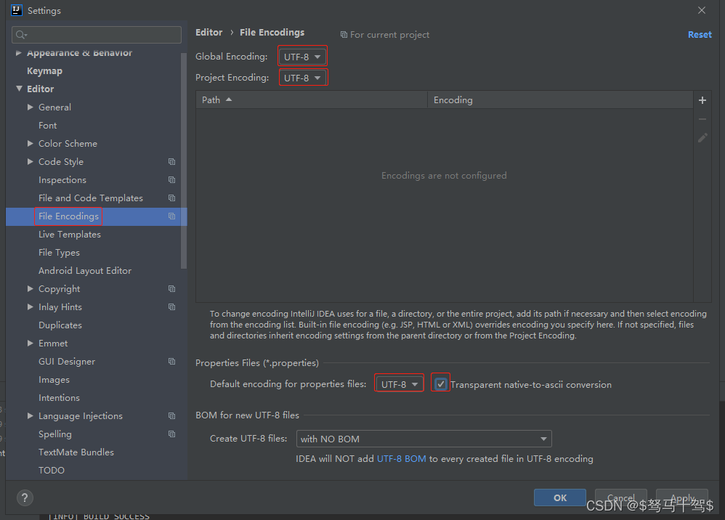Click the Reset link
This screenshot has width=725, height=520.
pyautogui.click(x=700, y=35)
